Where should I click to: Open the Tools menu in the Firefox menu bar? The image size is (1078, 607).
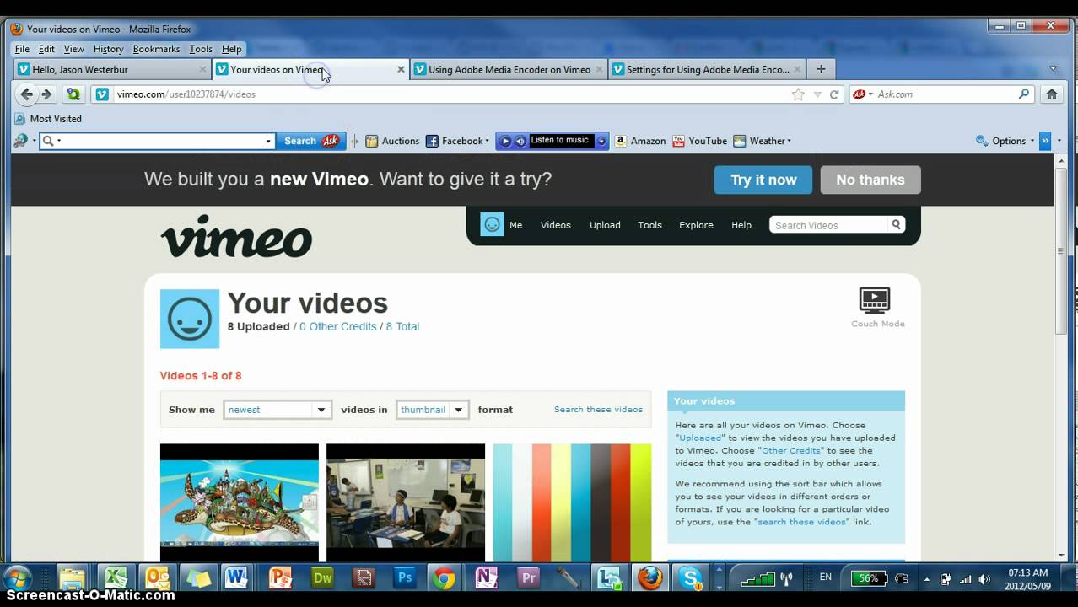point(201,49)
